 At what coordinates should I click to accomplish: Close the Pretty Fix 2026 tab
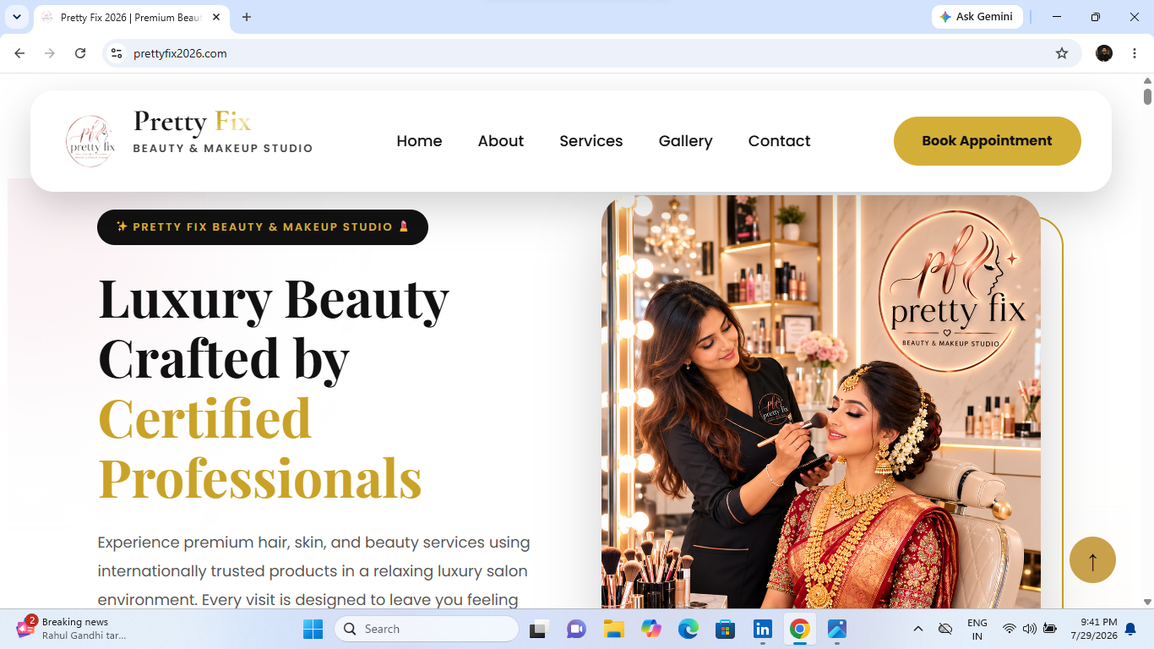click(216, 17)
